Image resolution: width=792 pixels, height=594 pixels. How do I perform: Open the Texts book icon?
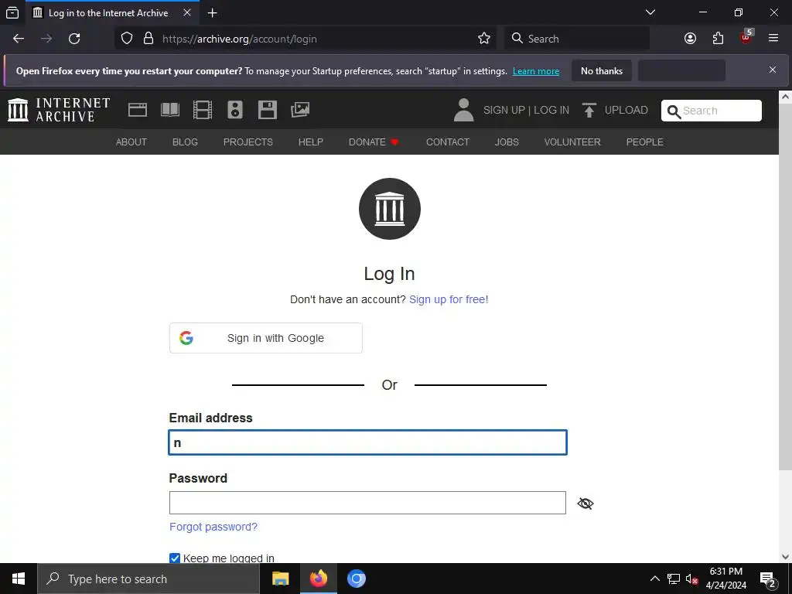tap(169, 110)
